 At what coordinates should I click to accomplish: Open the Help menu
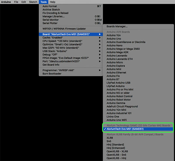pos(52,2)
